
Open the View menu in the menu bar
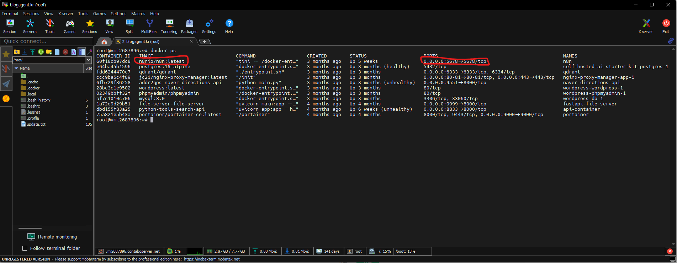[49, 13]
